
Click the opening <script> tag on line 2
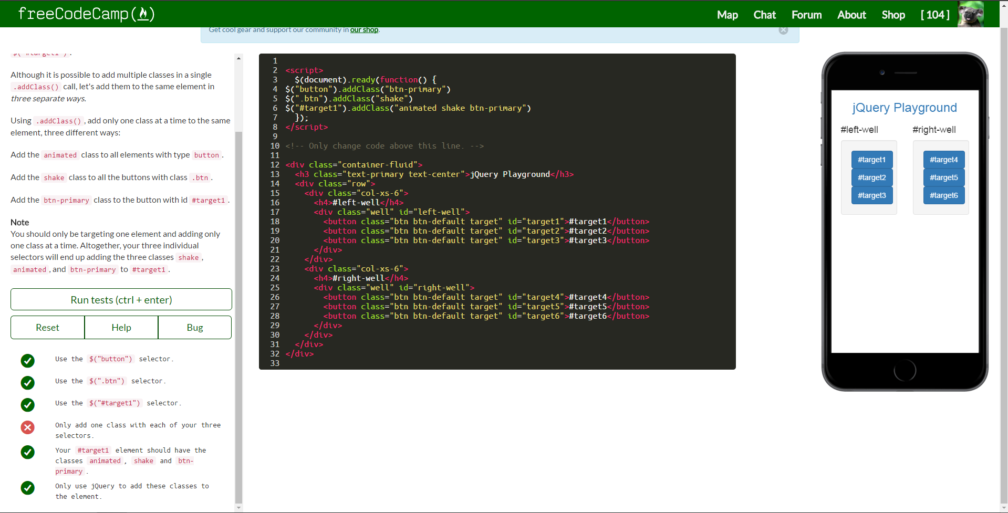click(x=304, y=70)
